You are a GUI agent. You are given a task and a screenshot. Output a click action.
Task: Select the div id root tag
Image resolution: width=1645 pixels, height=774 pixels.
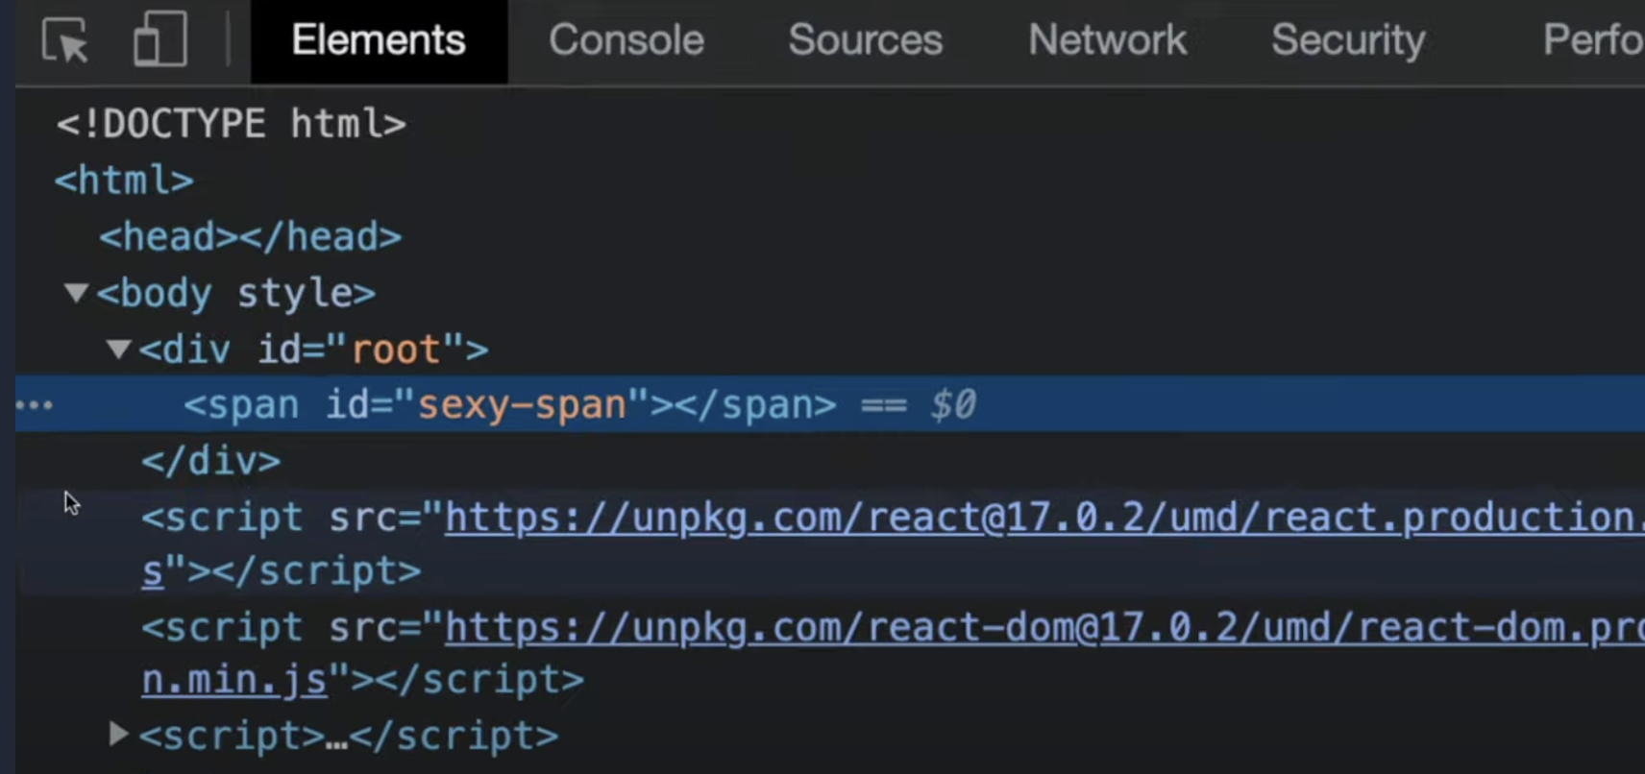(313, 350)
